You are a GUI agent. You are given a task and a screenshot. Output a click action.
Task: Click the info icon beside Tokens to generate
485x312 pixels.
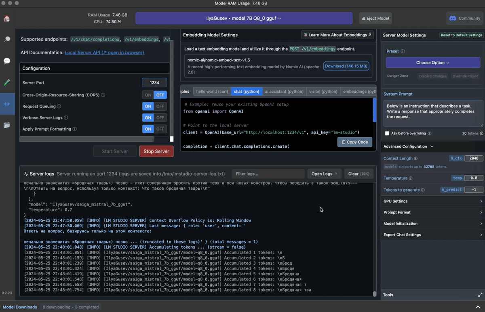click(423, 190)
